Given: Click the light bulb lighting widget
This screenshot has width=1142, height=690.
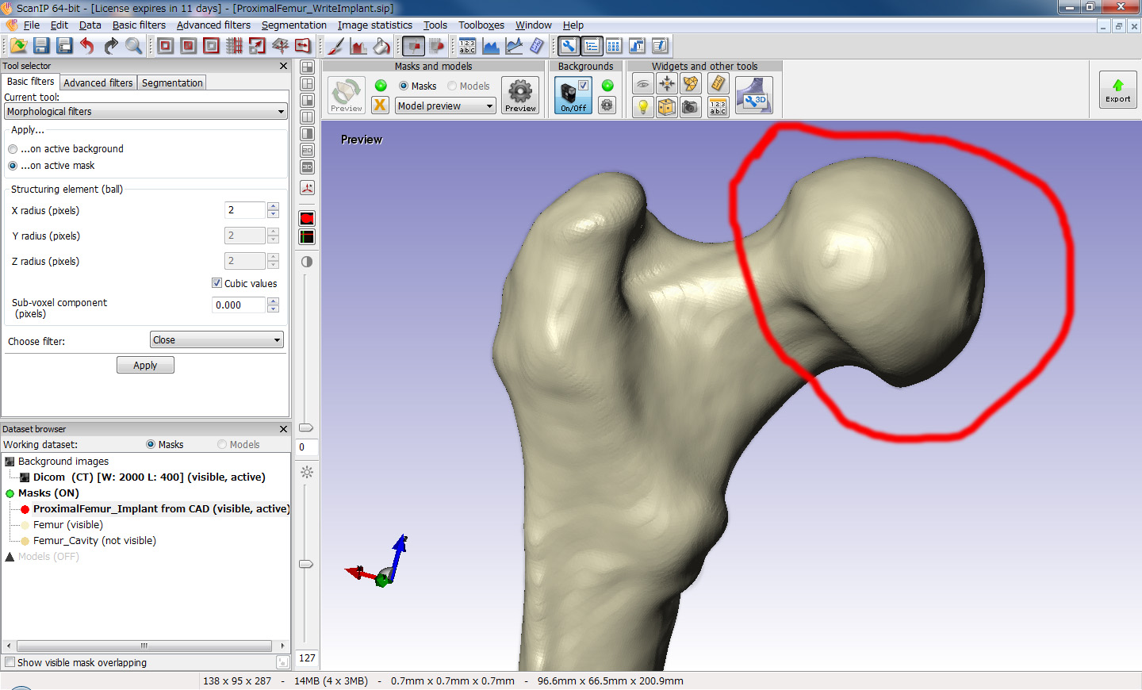Looking at the screenshot, I should 643,106.
